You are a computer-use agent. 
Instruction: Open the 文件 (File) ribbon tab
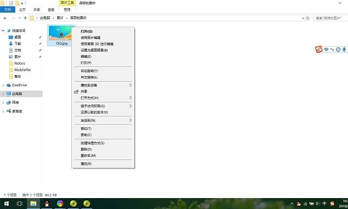click(8, 10)
